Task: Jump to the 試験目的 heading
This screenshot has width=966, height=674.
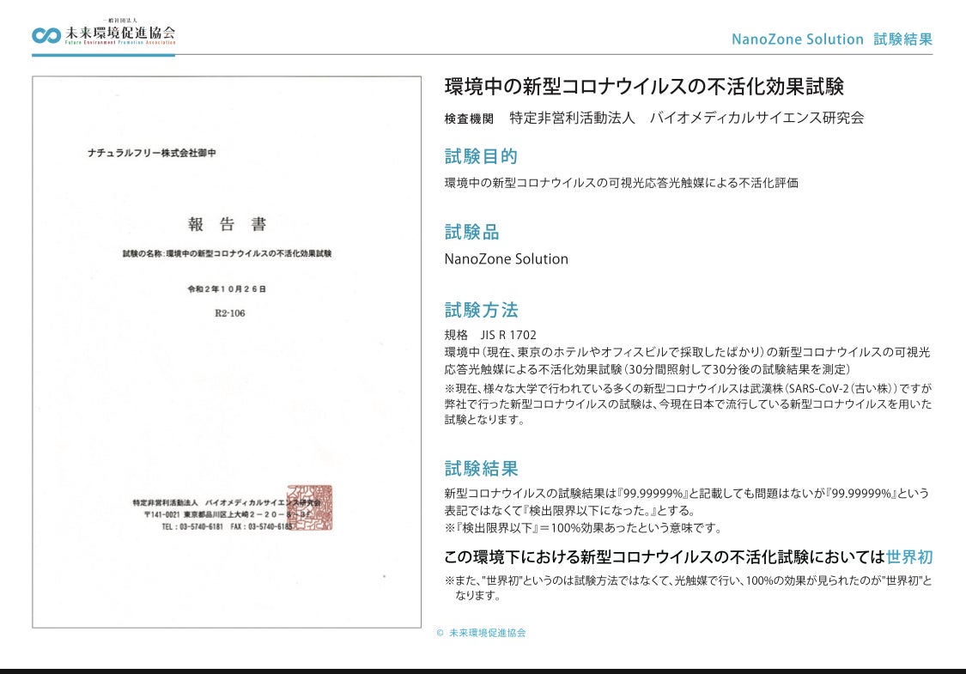Action: 481,156
